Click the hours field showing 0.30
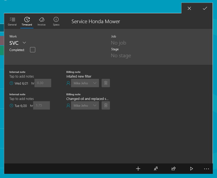The image size is (217, 178). point(43,83)
